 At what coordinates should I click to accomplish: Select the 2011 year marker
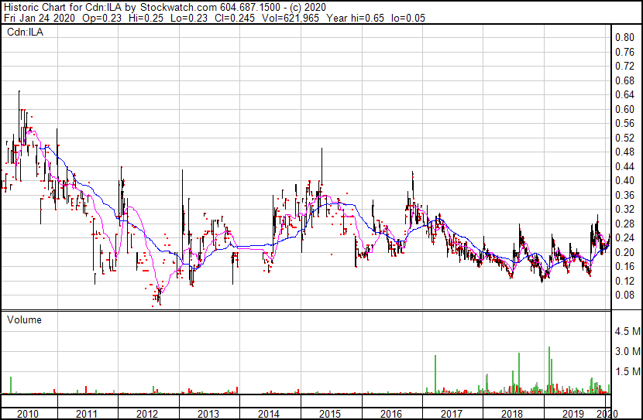(87, 414)
